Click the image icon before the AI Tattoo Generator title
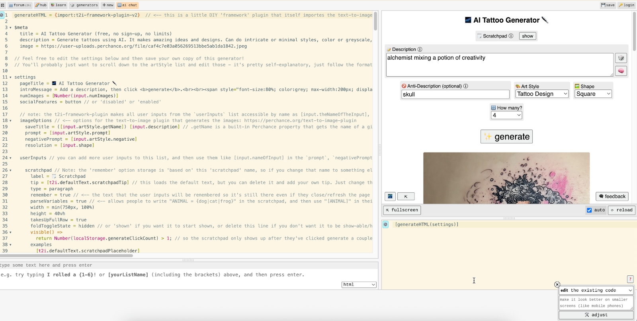This screenshot has height=321, width=637. [x=468, y=20]
